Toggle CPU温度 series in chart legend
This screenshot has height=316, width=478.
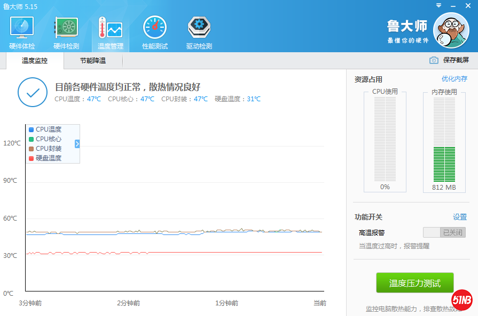point(48,129)
